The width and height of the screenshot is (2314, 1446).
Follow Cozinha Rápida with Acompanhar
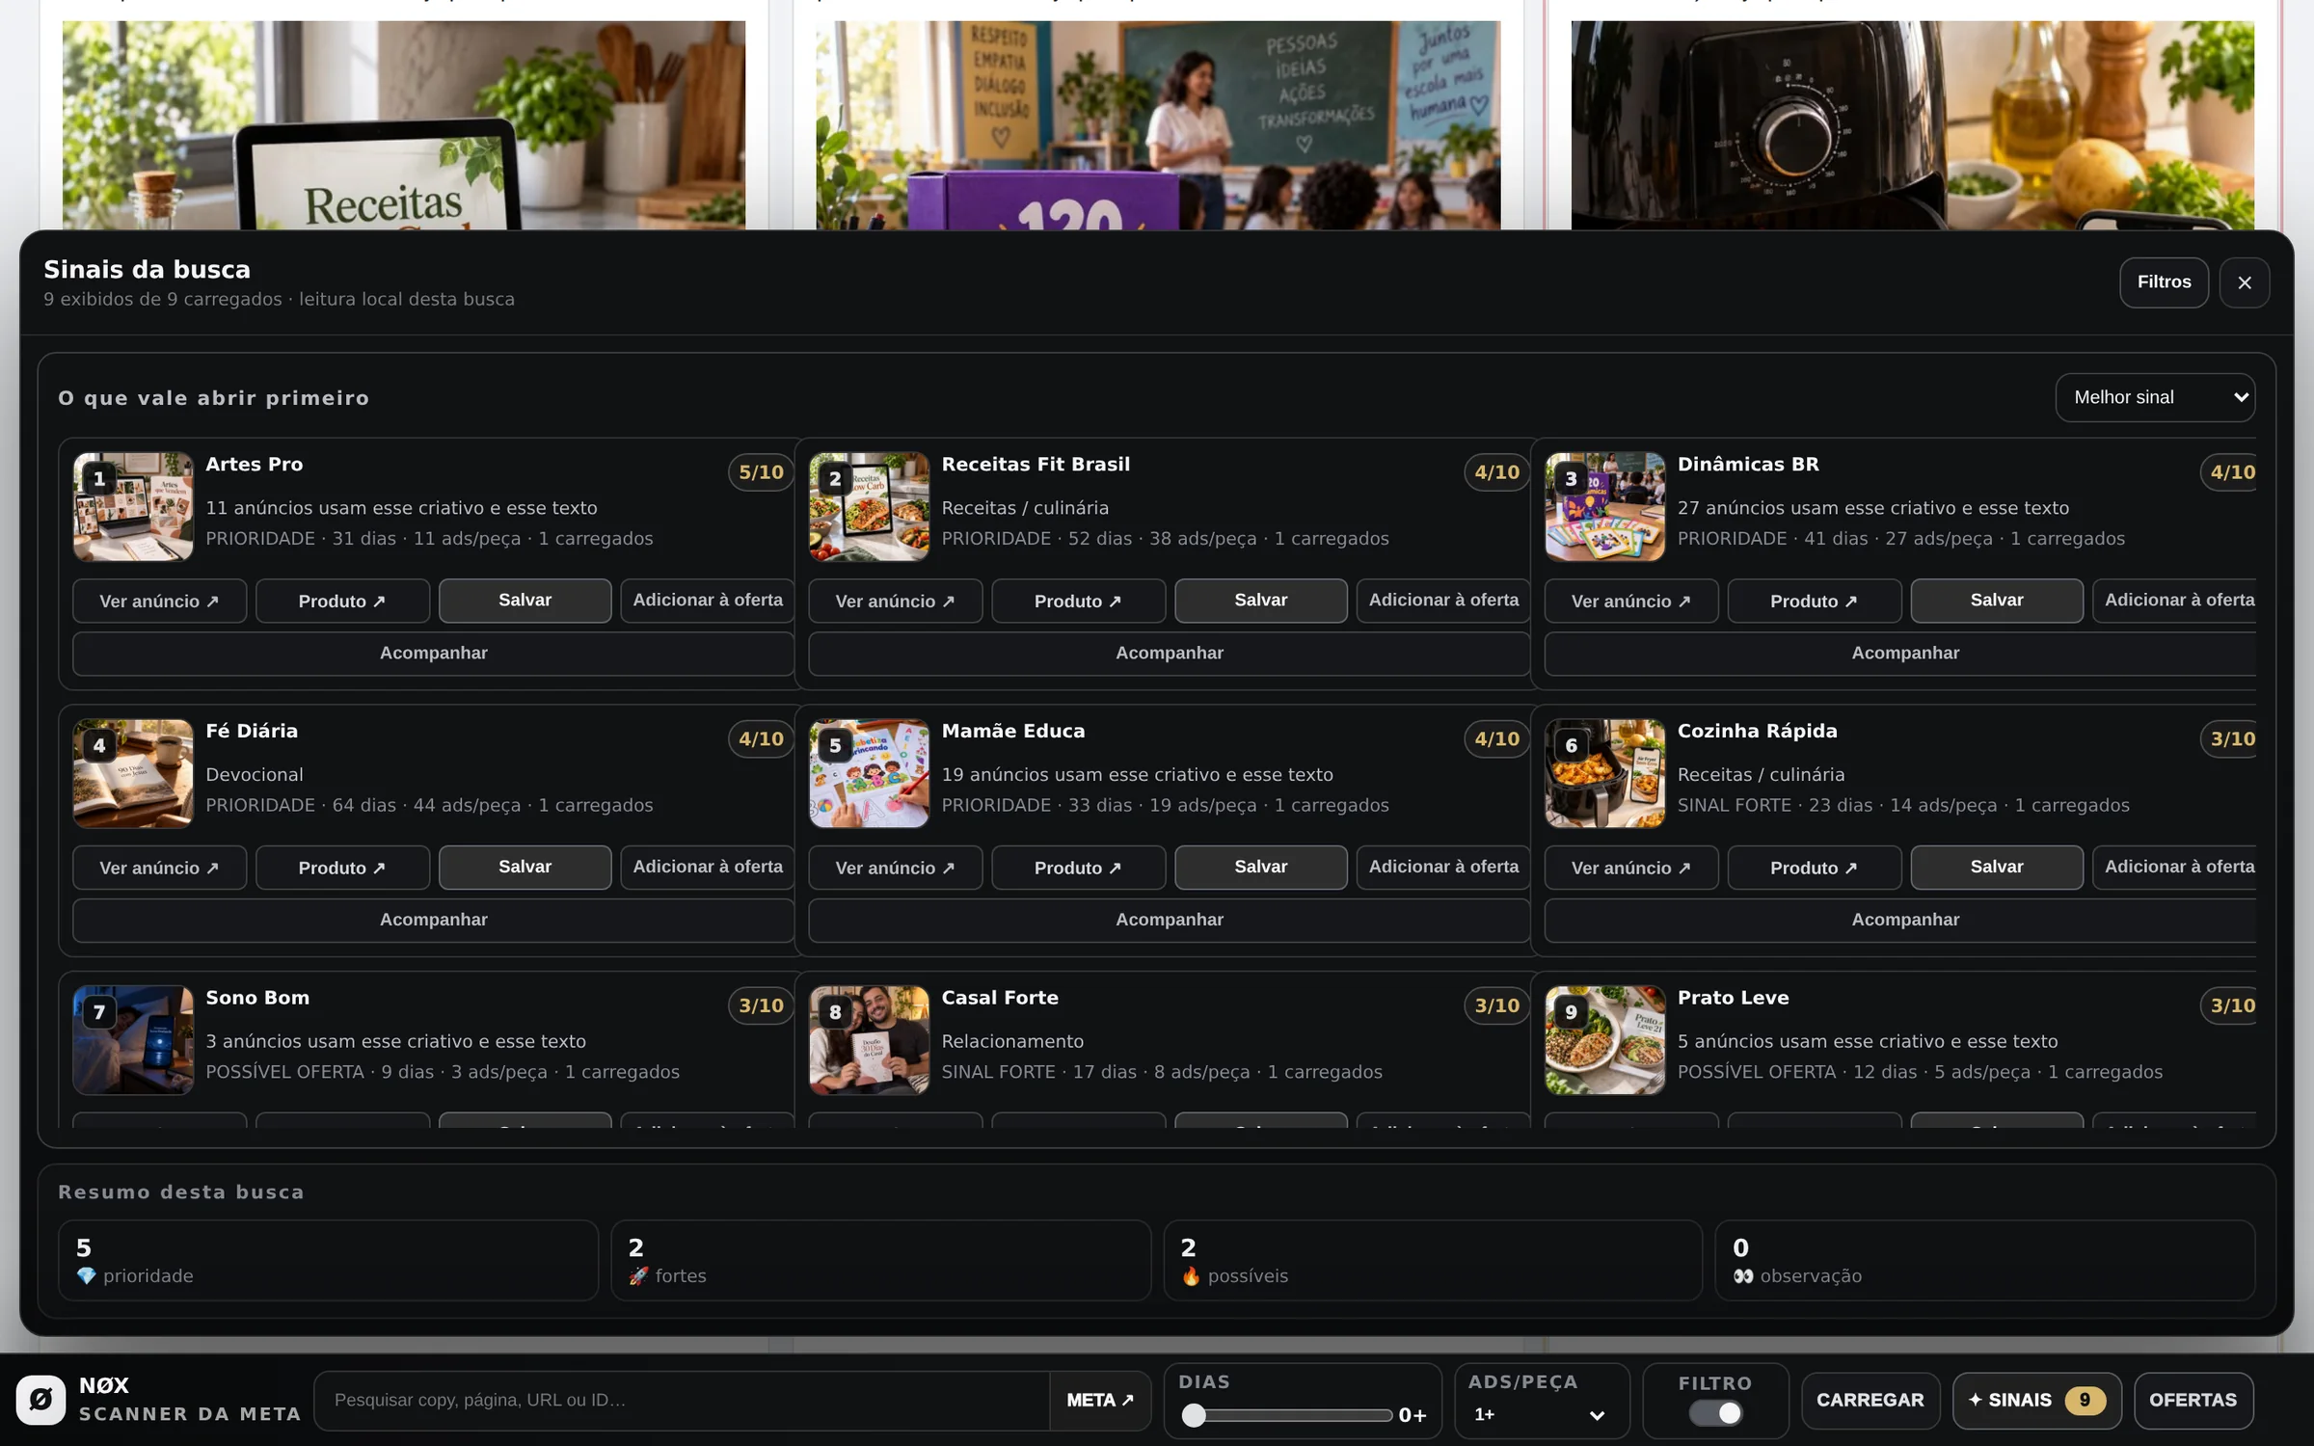(1900, 921)
